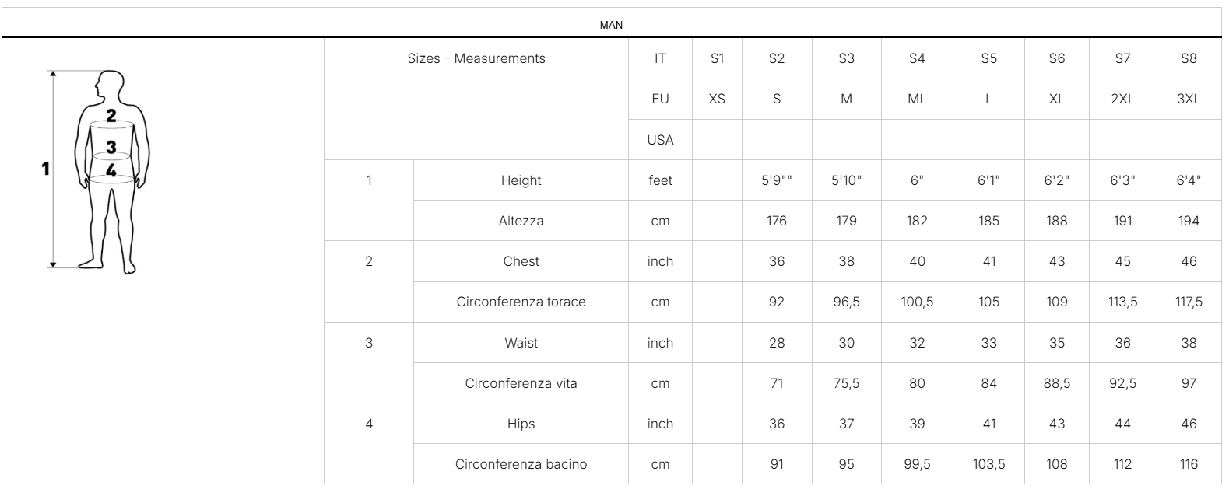
Task: Select the ML size cell
Action: [917, 99]
